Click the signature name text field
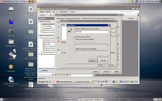This screenshot has height=101, width=162. 91,32
